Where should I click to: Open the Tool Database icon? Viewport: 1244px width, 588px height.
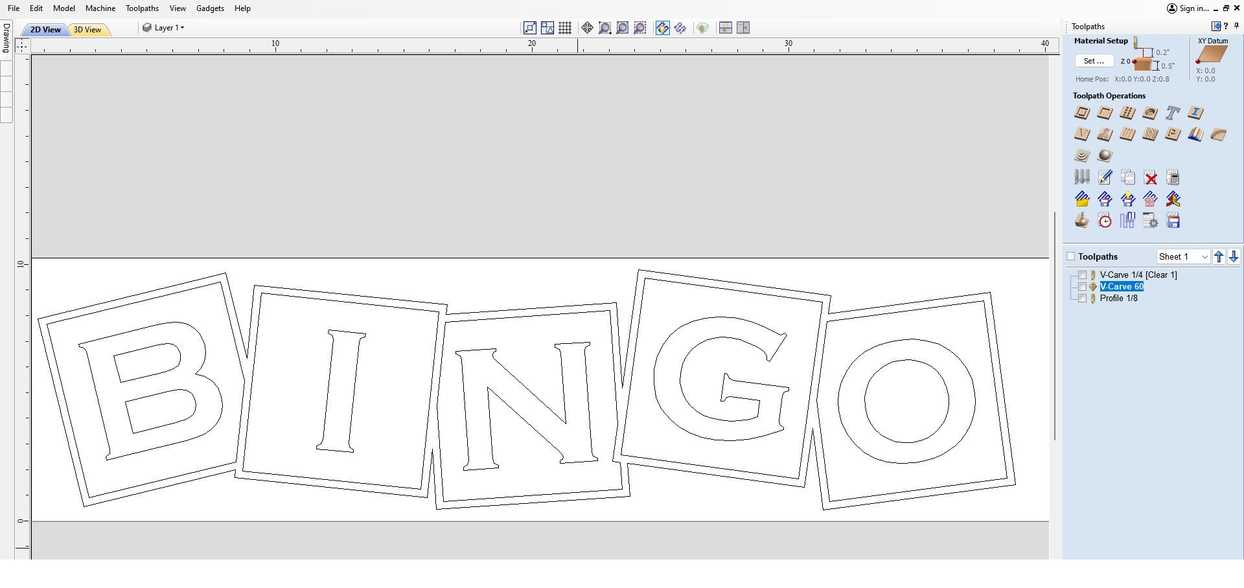point(1081,177)
